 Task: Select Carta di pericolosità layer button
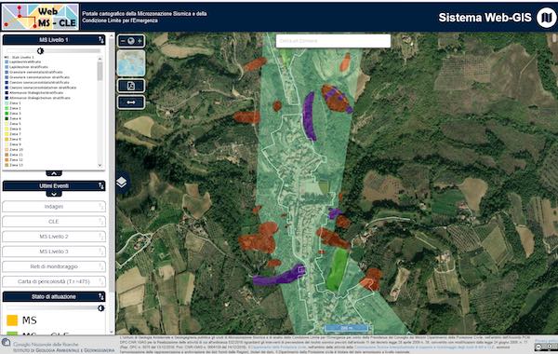coord(54,281)
